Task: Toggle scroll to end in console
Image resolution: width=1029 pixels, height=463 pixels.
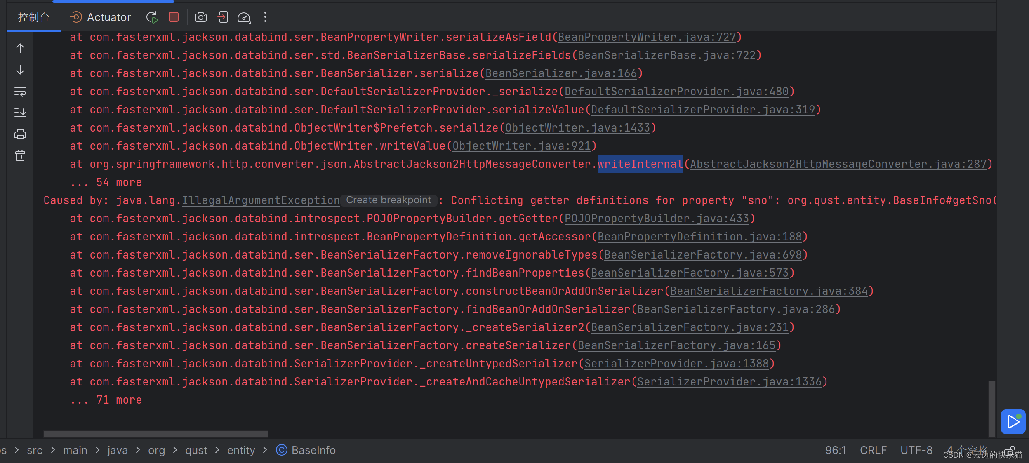Action: 20,112
